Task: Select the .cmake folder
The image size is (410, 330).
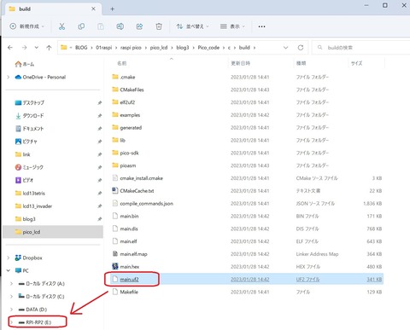Action: [124, 77]
